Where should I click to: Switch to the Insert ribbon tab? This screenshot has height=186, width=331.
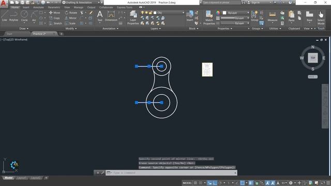click(x=26, y=7)
